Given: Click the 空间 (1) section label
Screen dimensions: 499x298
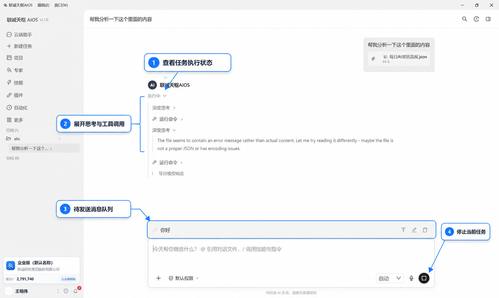Looking at the screenshot, I should pos(13,130).
